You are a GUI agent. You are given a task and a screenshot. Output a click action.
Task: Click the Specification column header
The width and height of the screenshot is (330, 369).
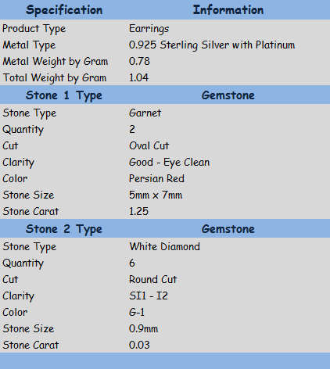pos(64,10)
